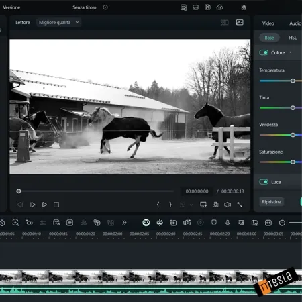Click the compare view icon in player header
Image resolution: width=302 pixels, height=302 pixels.
(225, 22)
